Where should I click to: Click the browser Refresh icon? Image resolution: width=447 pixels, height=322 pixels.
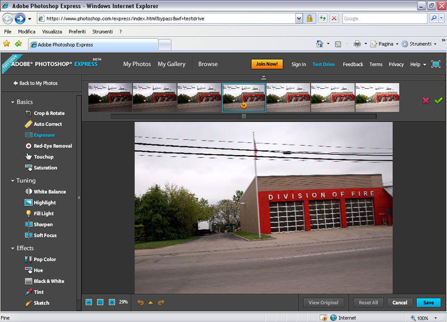click(323, 18)
